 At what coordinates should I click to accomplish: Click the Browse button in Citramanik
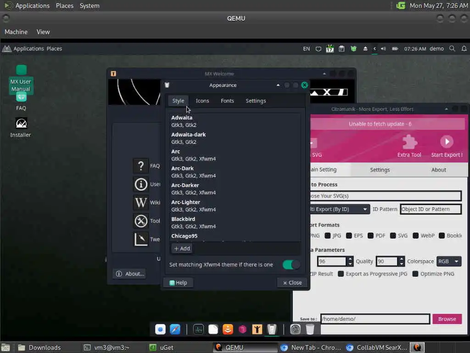coord(447,319)
